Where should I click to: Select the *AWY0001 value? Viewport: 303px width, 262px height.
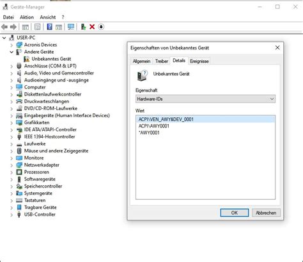point(149,133)
